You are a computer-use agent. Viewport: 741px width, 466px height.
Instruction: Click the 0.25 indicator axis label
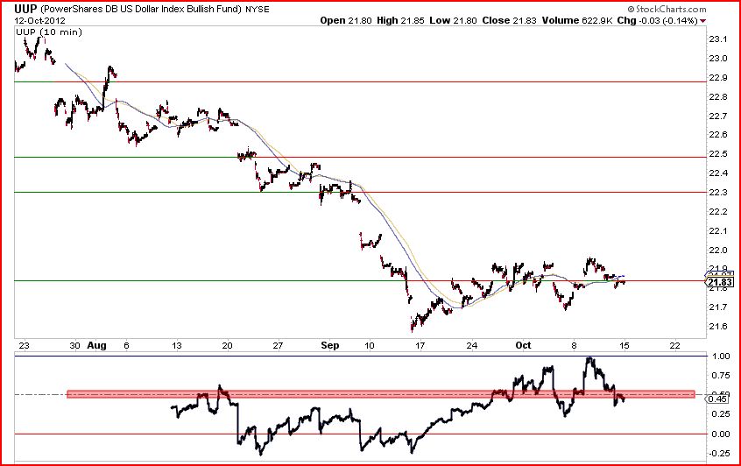click(x=719, y=414)
